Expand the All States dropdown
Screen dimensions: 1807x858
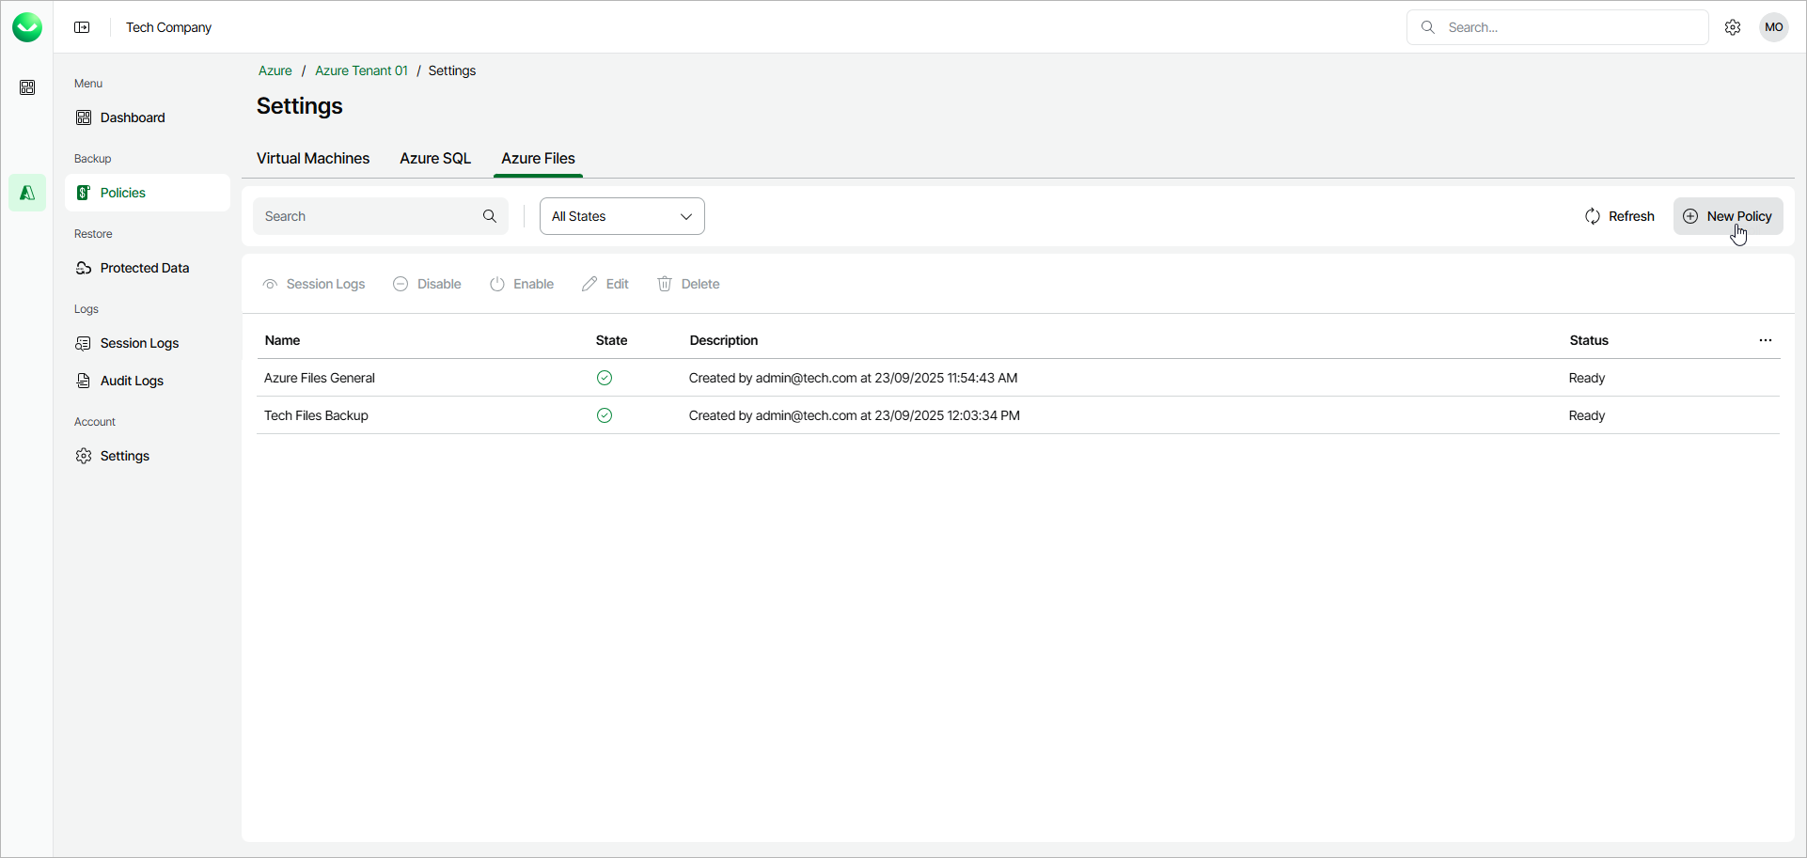[x=621, y=216]
